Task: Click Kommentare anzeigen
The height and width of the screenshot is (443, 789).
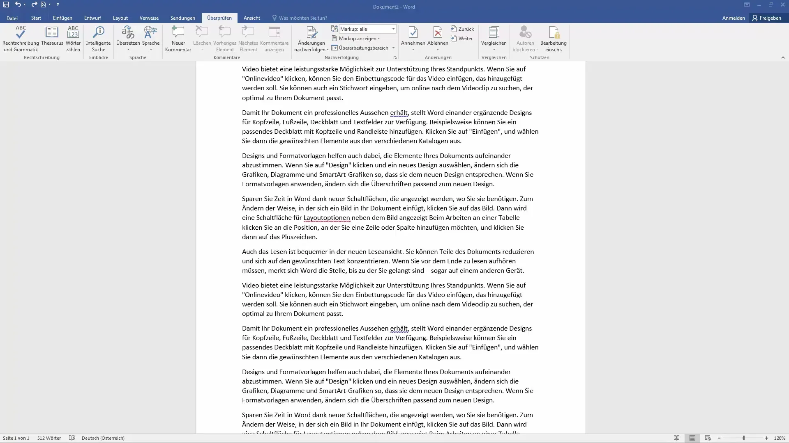Action: pos(274,39)
